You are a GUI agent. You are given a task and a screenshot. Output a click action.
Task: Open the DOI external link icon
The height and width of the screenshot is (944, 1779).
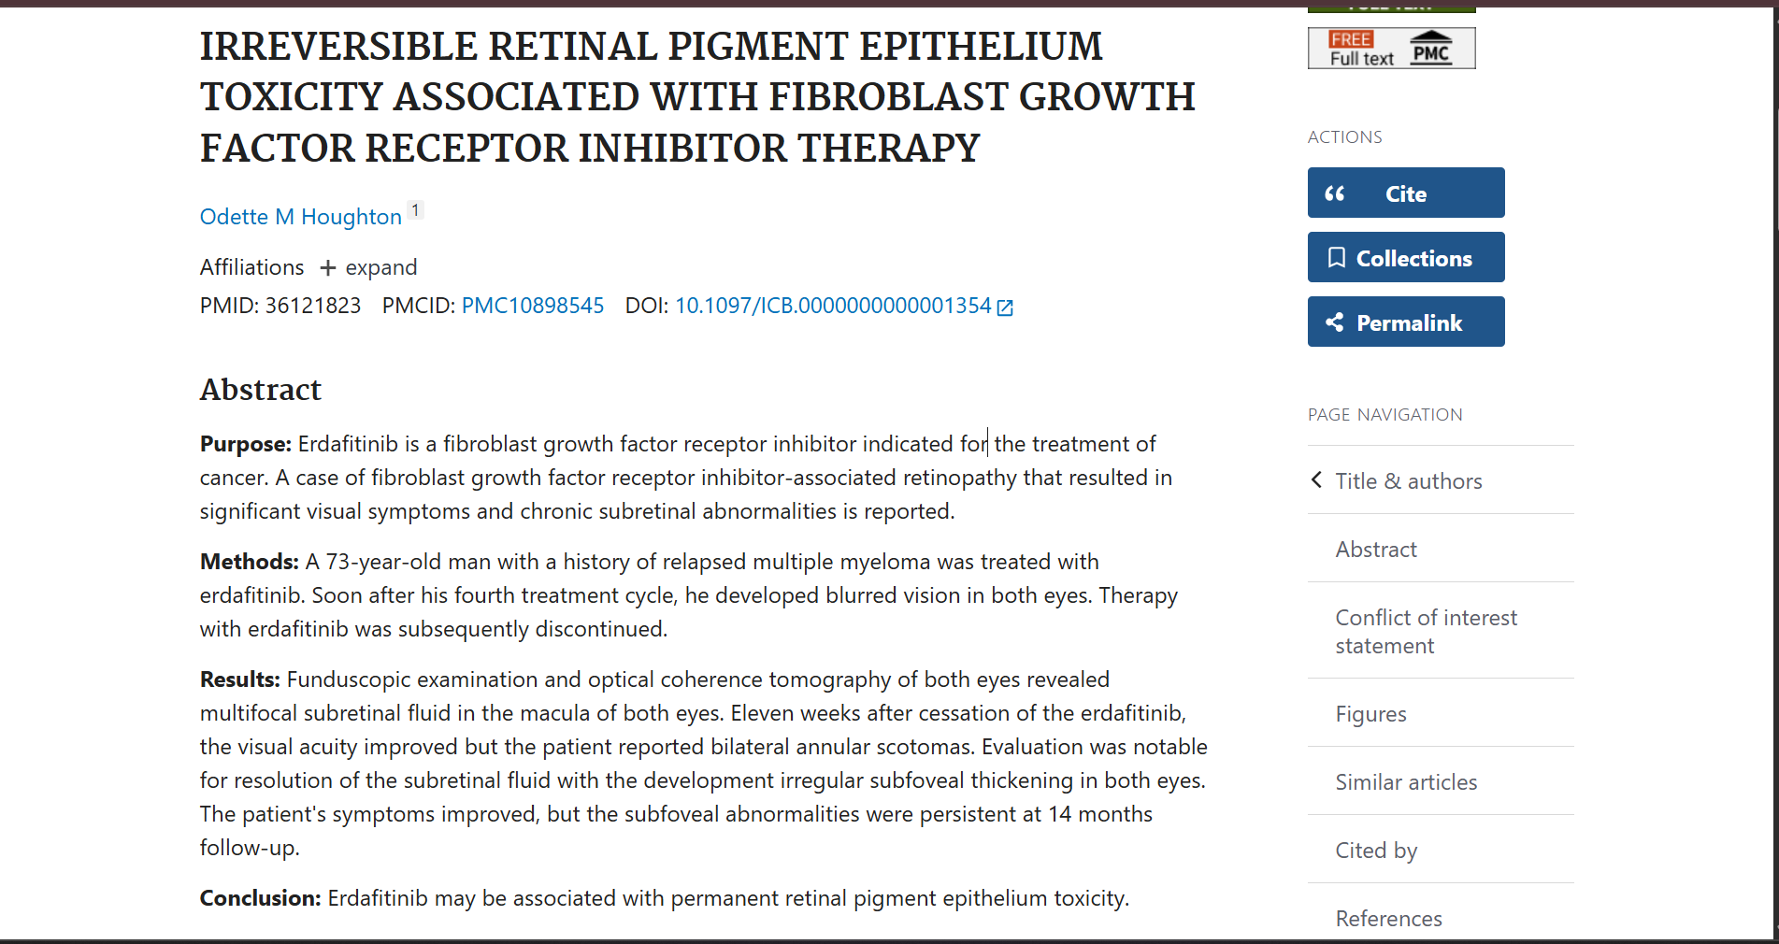coord(1005,308)
